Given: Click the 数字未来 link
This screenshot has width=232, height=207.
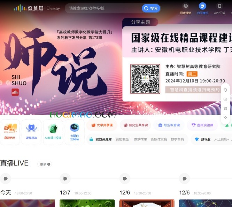Looking at the screenshot, I should pos(141,139).
